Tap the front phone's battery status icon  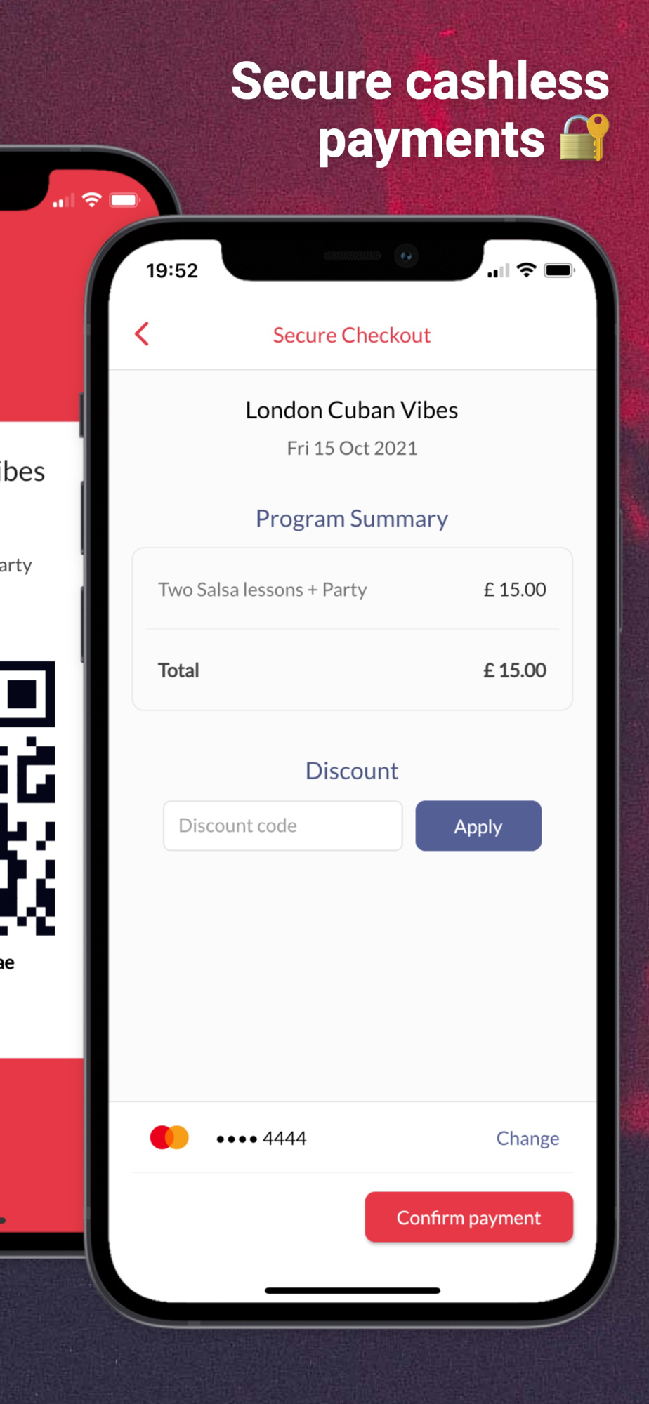coord(560,270)
